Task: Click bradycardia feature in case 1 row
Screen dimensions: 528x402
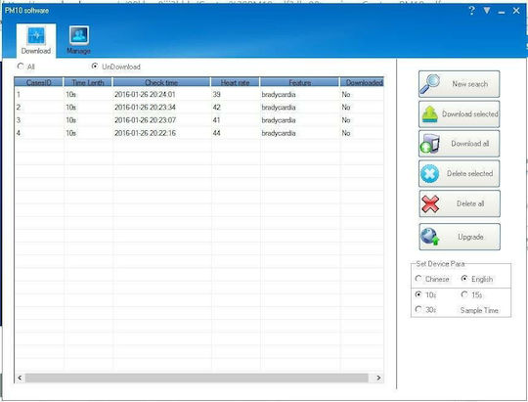Action: pos(279,94)
